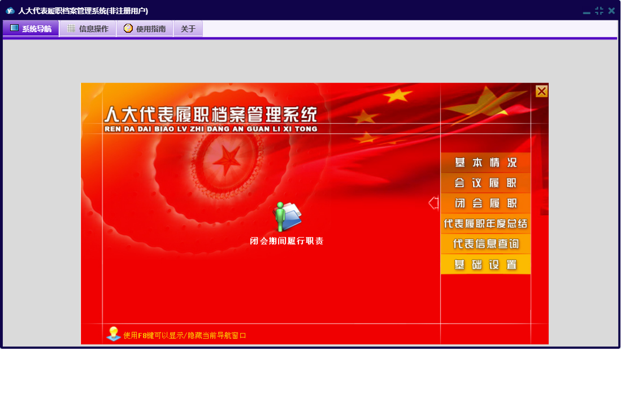Viewport: 621px width, 408px height.
Task: Click the 闭会期间履行职责 text label
Action: tap(286, 241)
